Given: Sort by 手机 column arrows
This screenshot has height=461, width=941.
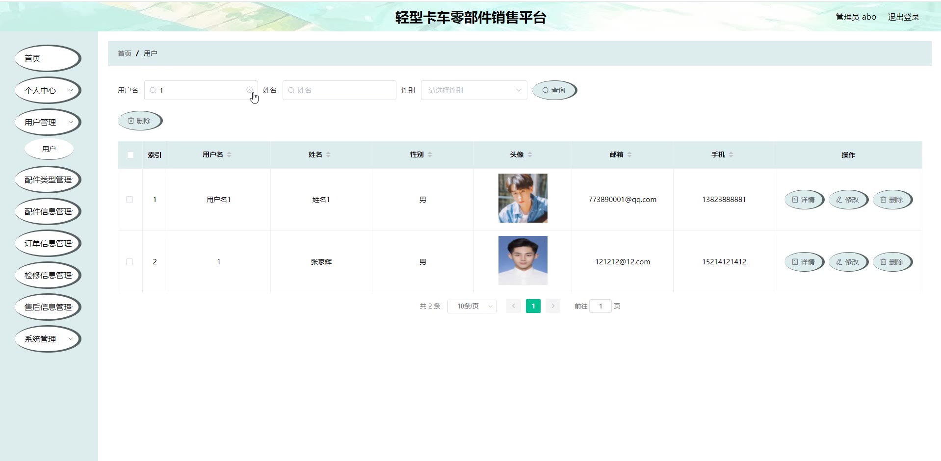Looking at the screenshot, I should (x=731, y=154).
